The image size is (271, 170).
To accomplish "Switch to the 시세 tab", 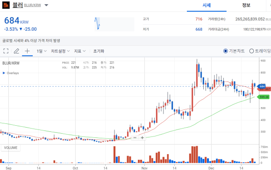I will click(x=207, y=5).
